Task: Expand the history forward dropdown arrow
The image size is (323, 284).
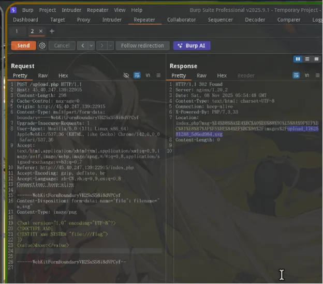Action: [x=111, y=45]
